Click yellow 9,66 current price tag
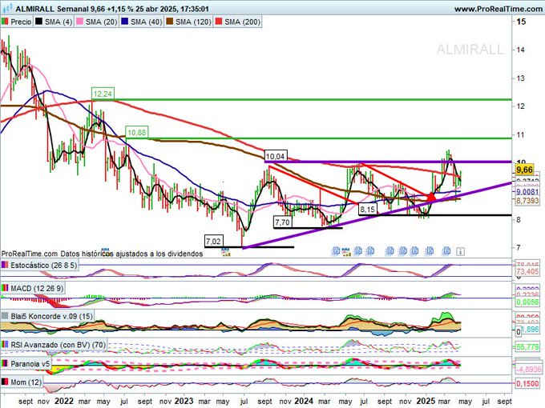Image resolution: width=545 pixels, height=408 pixels. (x=524, y=170)
